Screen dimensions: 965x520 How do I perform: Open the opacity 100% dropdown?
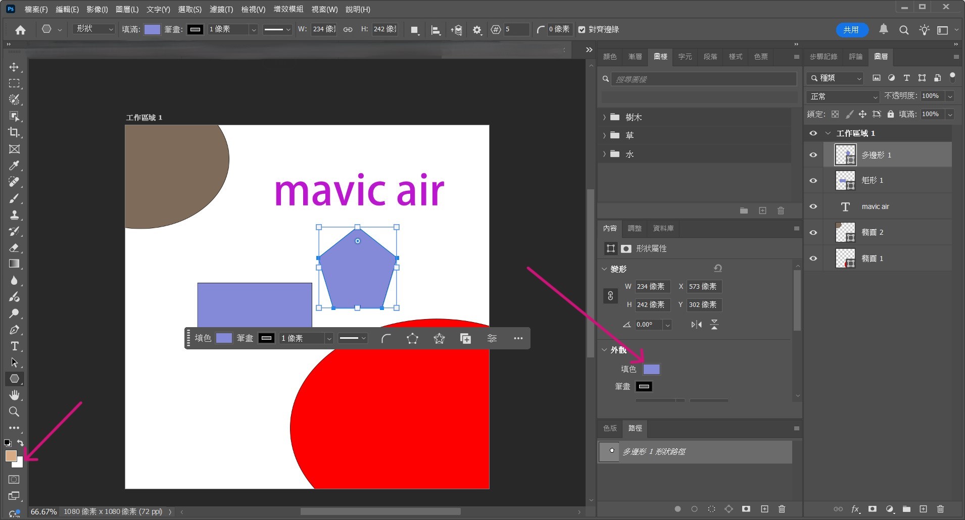click(950, 96)
